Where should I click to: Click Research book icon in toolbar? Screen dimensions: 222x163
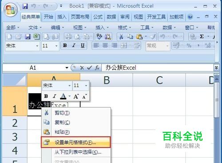click(108, 37)
